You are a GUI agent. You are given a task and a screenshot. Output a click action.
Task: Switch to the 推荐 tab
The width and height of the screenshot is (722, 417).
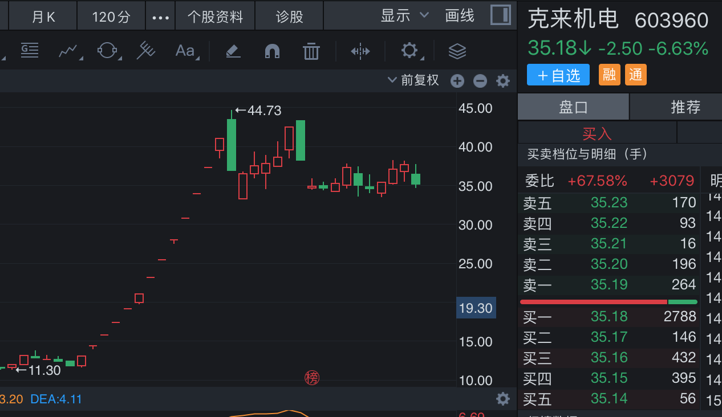[x=685, y=107]
